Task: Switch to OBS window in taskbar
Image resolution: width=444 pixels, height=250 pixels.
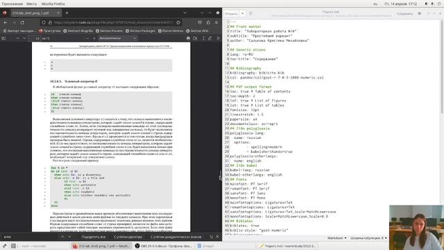Action: click(164, 246)
